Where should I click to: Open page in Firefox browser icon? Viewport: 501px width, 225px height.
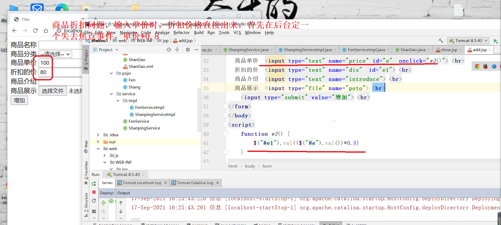pyautogui.click(x=486, y=66)
